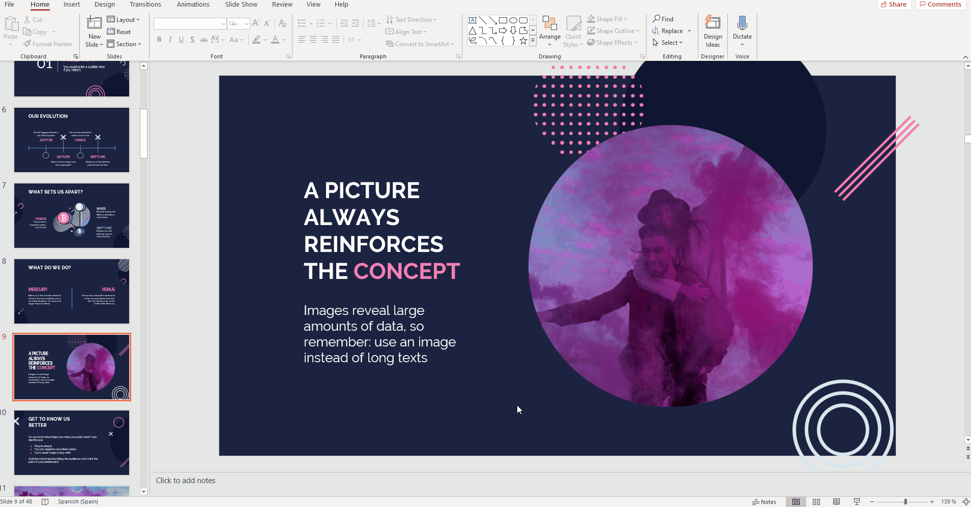Select slide 8 thumbnail What Do We Do

pos(72,292)
